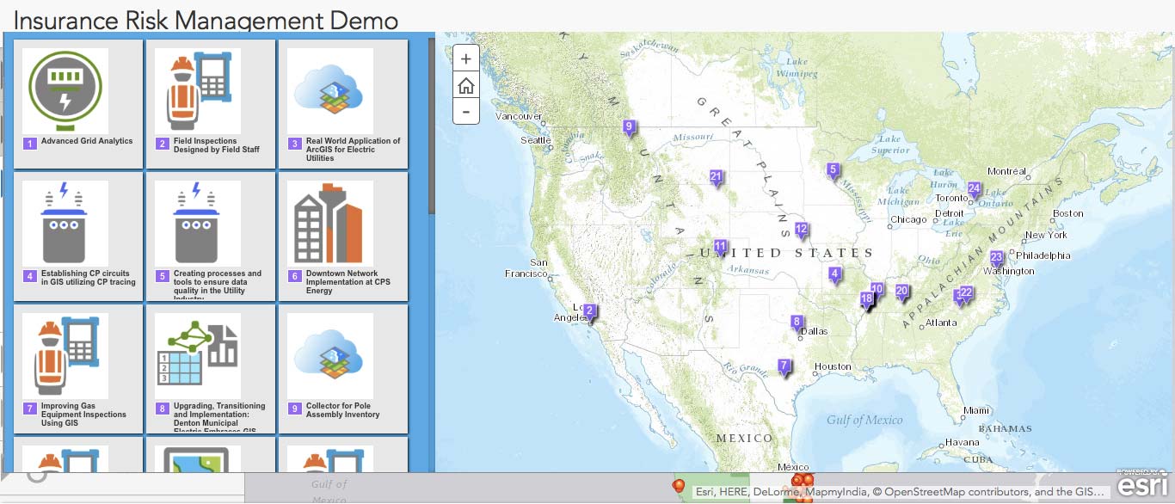Click map pin 2 near Los Angeles

point(589,312)
